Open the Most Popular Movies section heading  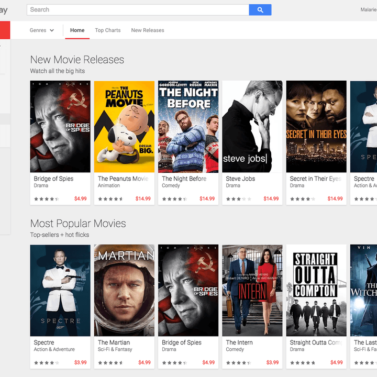coord(78,224)
